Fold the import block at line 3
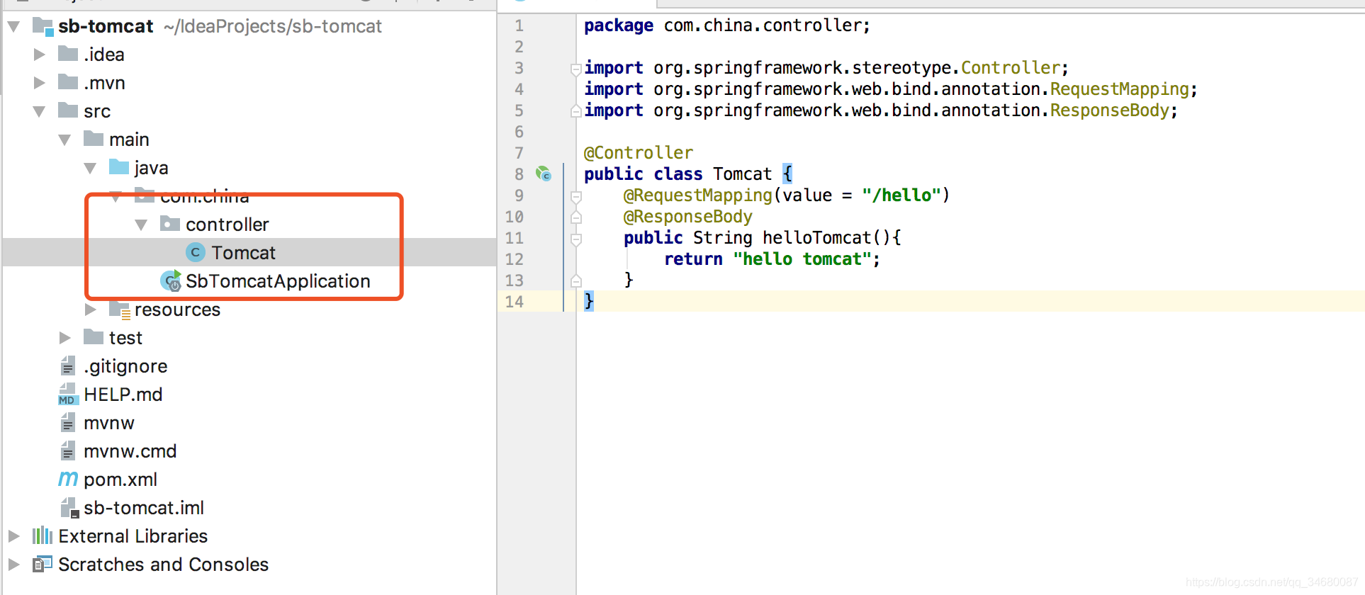 (576, 69)
